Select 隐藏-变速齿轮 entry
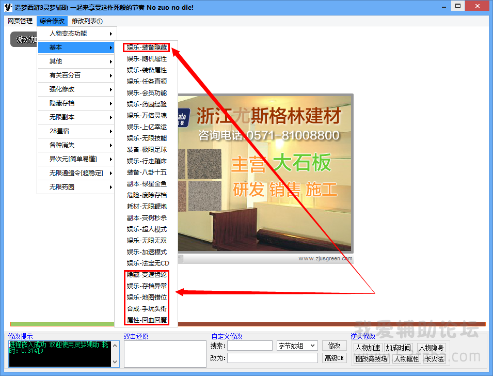The image size is (493, 376). (x=147, y=275)
